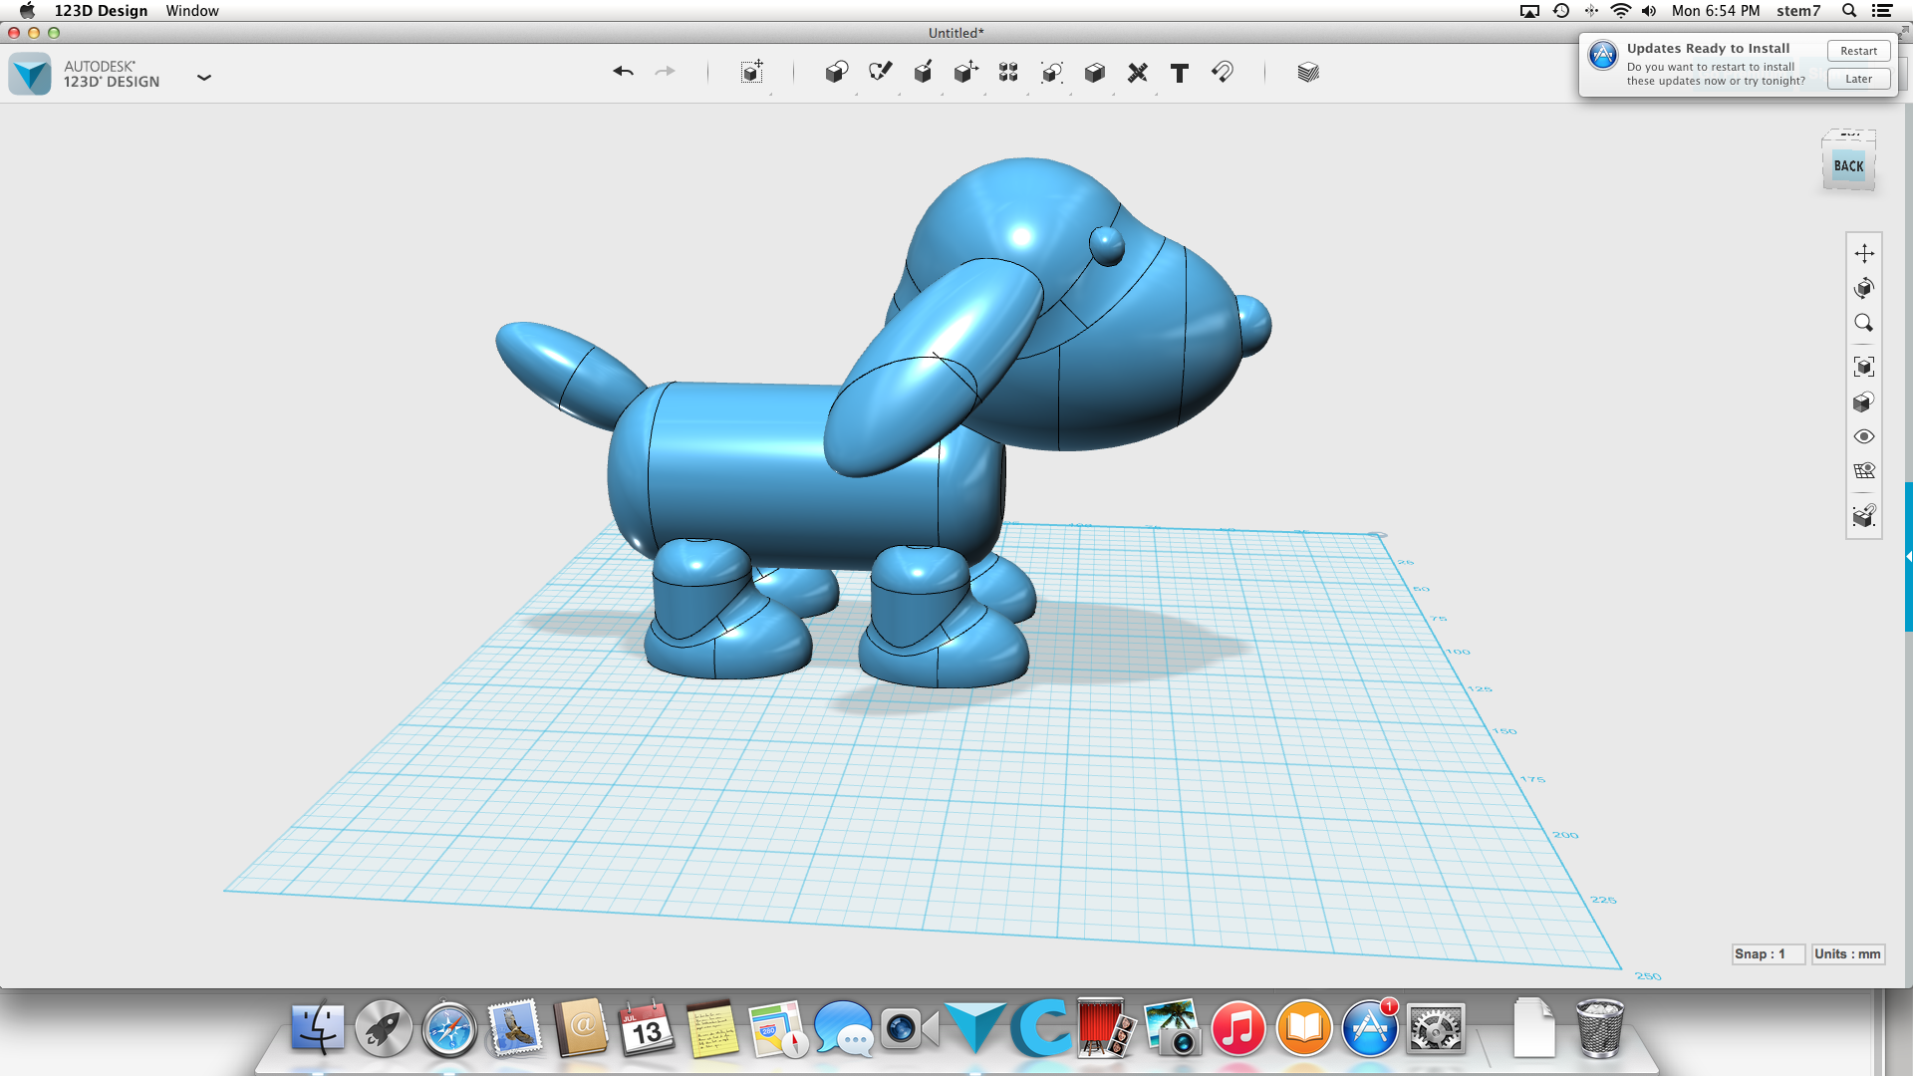This screenshot has width=1913, height=1076.
Task: Open Notification Center from menu bar
Action: [1882, 11]
